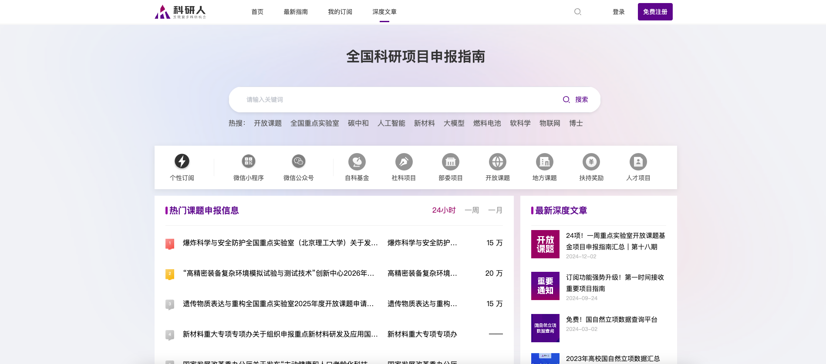Select the 地方课题 building icon
Viewport: 826px width, 364px height.
tap(545, 162)
